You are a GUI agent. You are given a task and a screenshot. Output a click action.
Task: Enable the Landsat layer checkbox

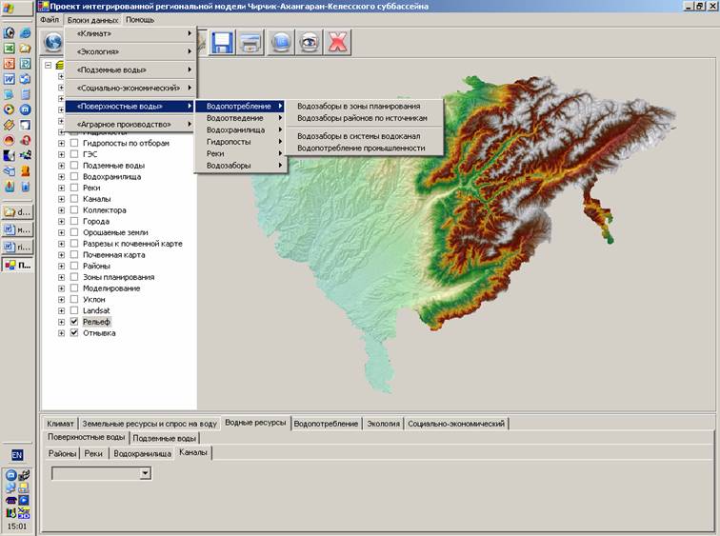click(74, 311)
